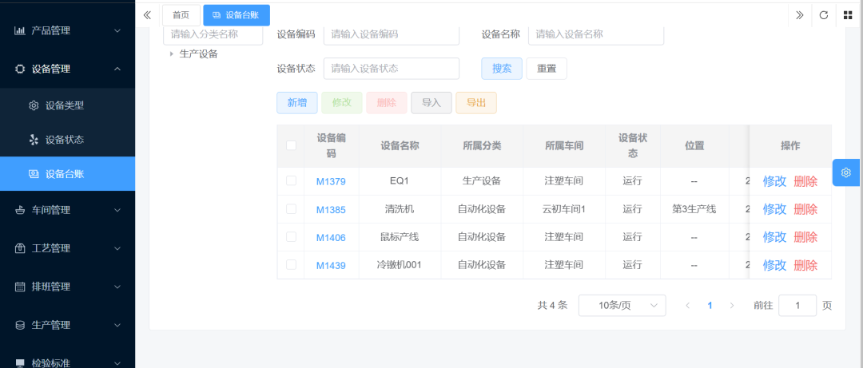Viewport: 863px width, 368px height.
Task: Click the 产品管理 chart icon
Action: click(x=20, y=31)
